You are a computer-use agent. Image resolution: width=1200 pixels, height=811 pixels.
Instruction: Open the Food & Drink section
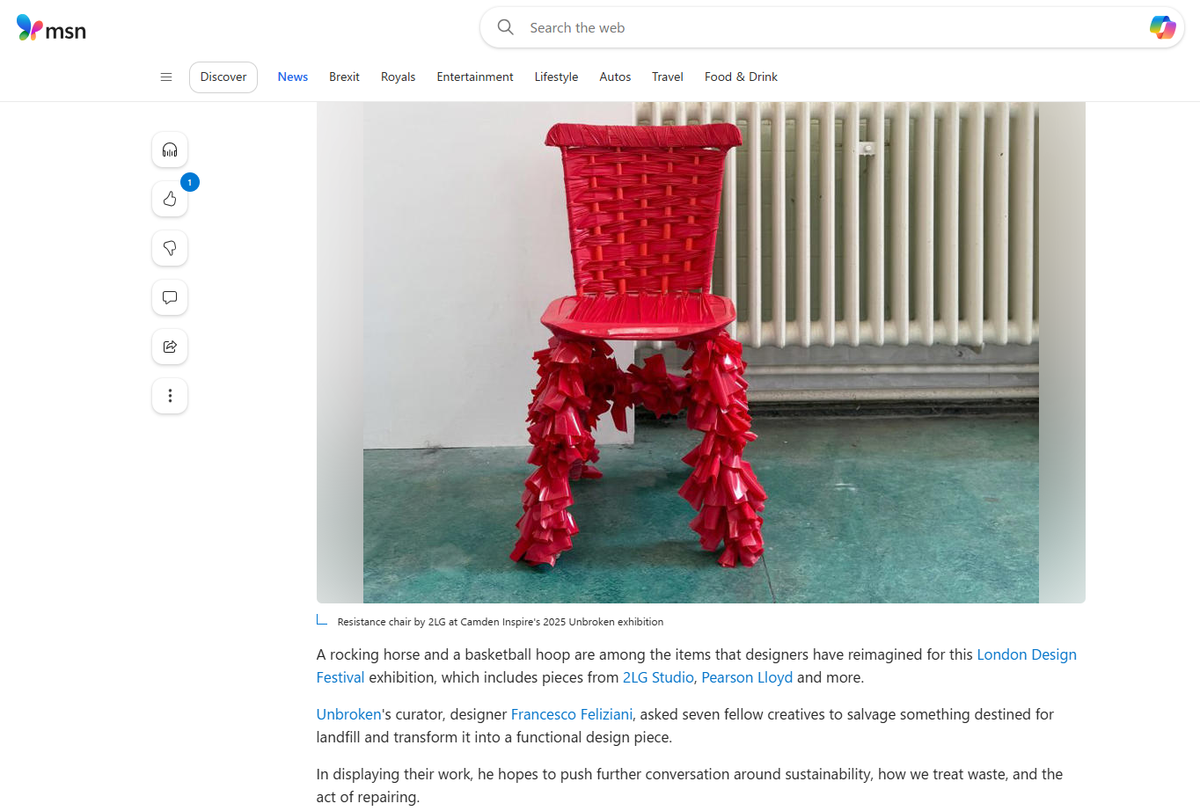pos(741,77)
